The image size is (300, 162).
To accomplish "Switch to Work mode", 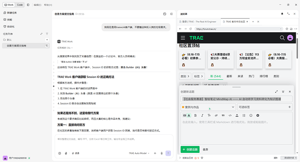I will click(x=9, y=5).
